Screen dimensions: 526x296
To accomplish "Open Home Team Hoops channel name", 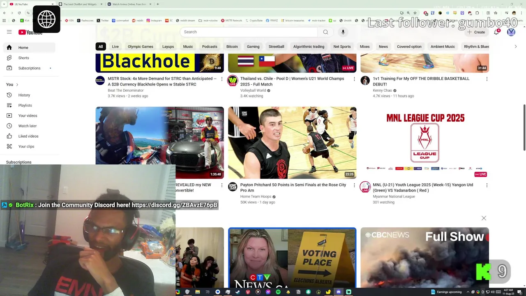I will pos(256,197).
